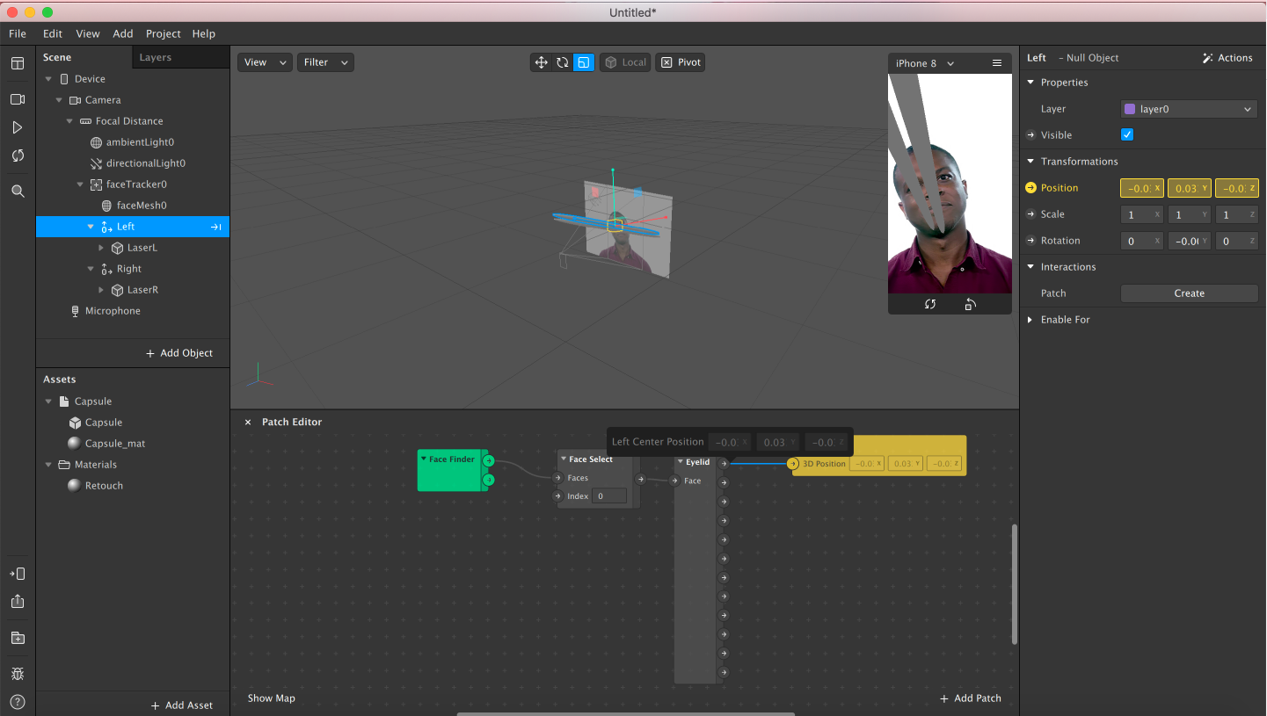Open the Filter dropdown in viewport
The image size is (1267, 716).
click(x=325, y=62)
